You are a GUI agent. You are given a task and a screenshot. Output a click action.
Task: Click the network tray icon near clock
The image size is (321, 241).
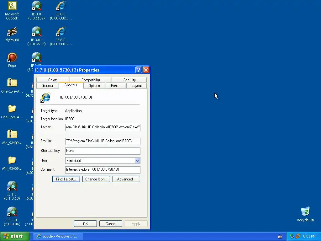[x=292, y=237]
